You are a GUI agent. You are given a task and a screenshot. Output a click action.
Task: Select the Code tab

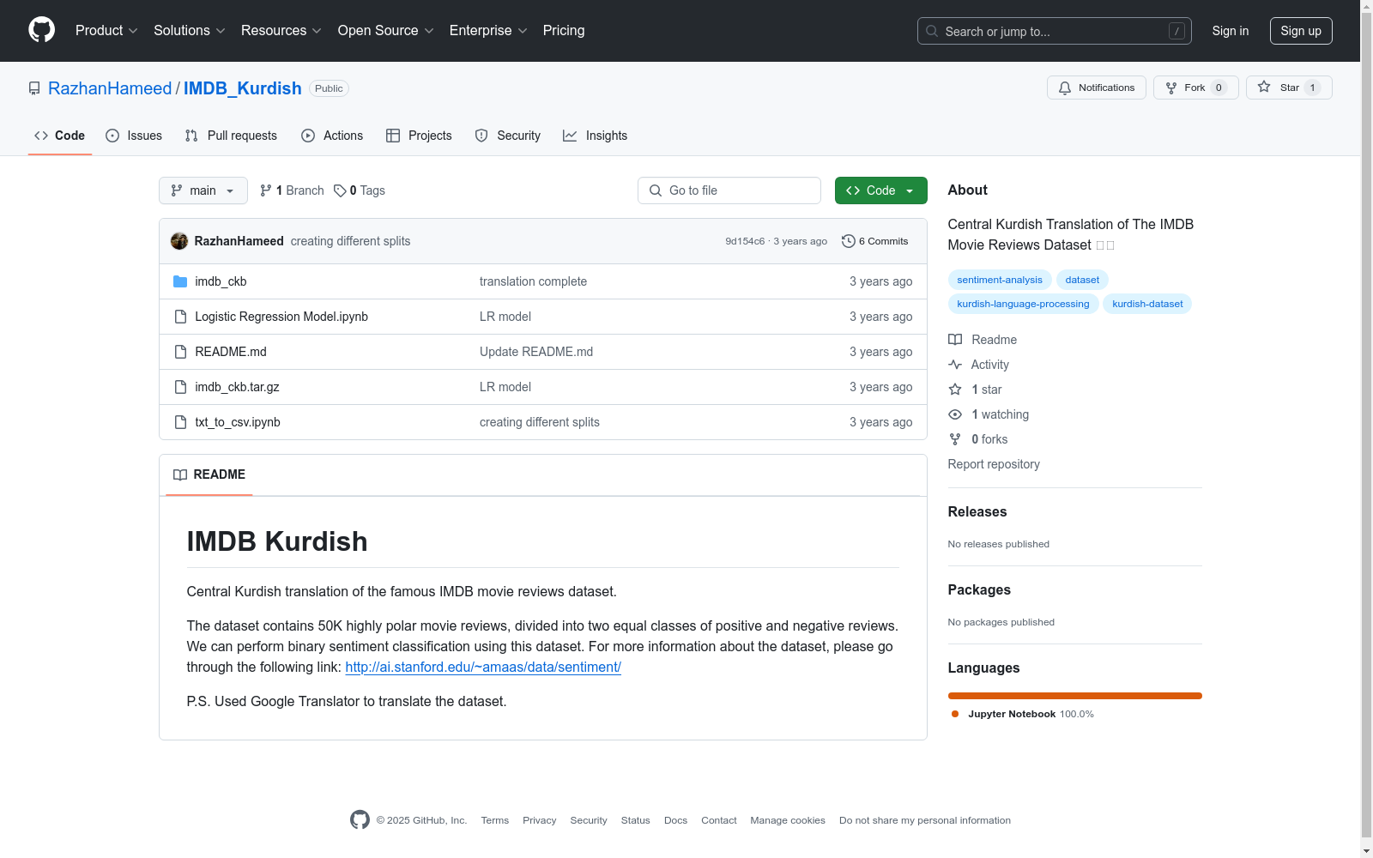tap(60, 136)
